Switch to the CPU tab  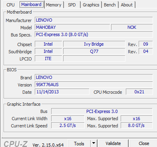click(10, 5)
